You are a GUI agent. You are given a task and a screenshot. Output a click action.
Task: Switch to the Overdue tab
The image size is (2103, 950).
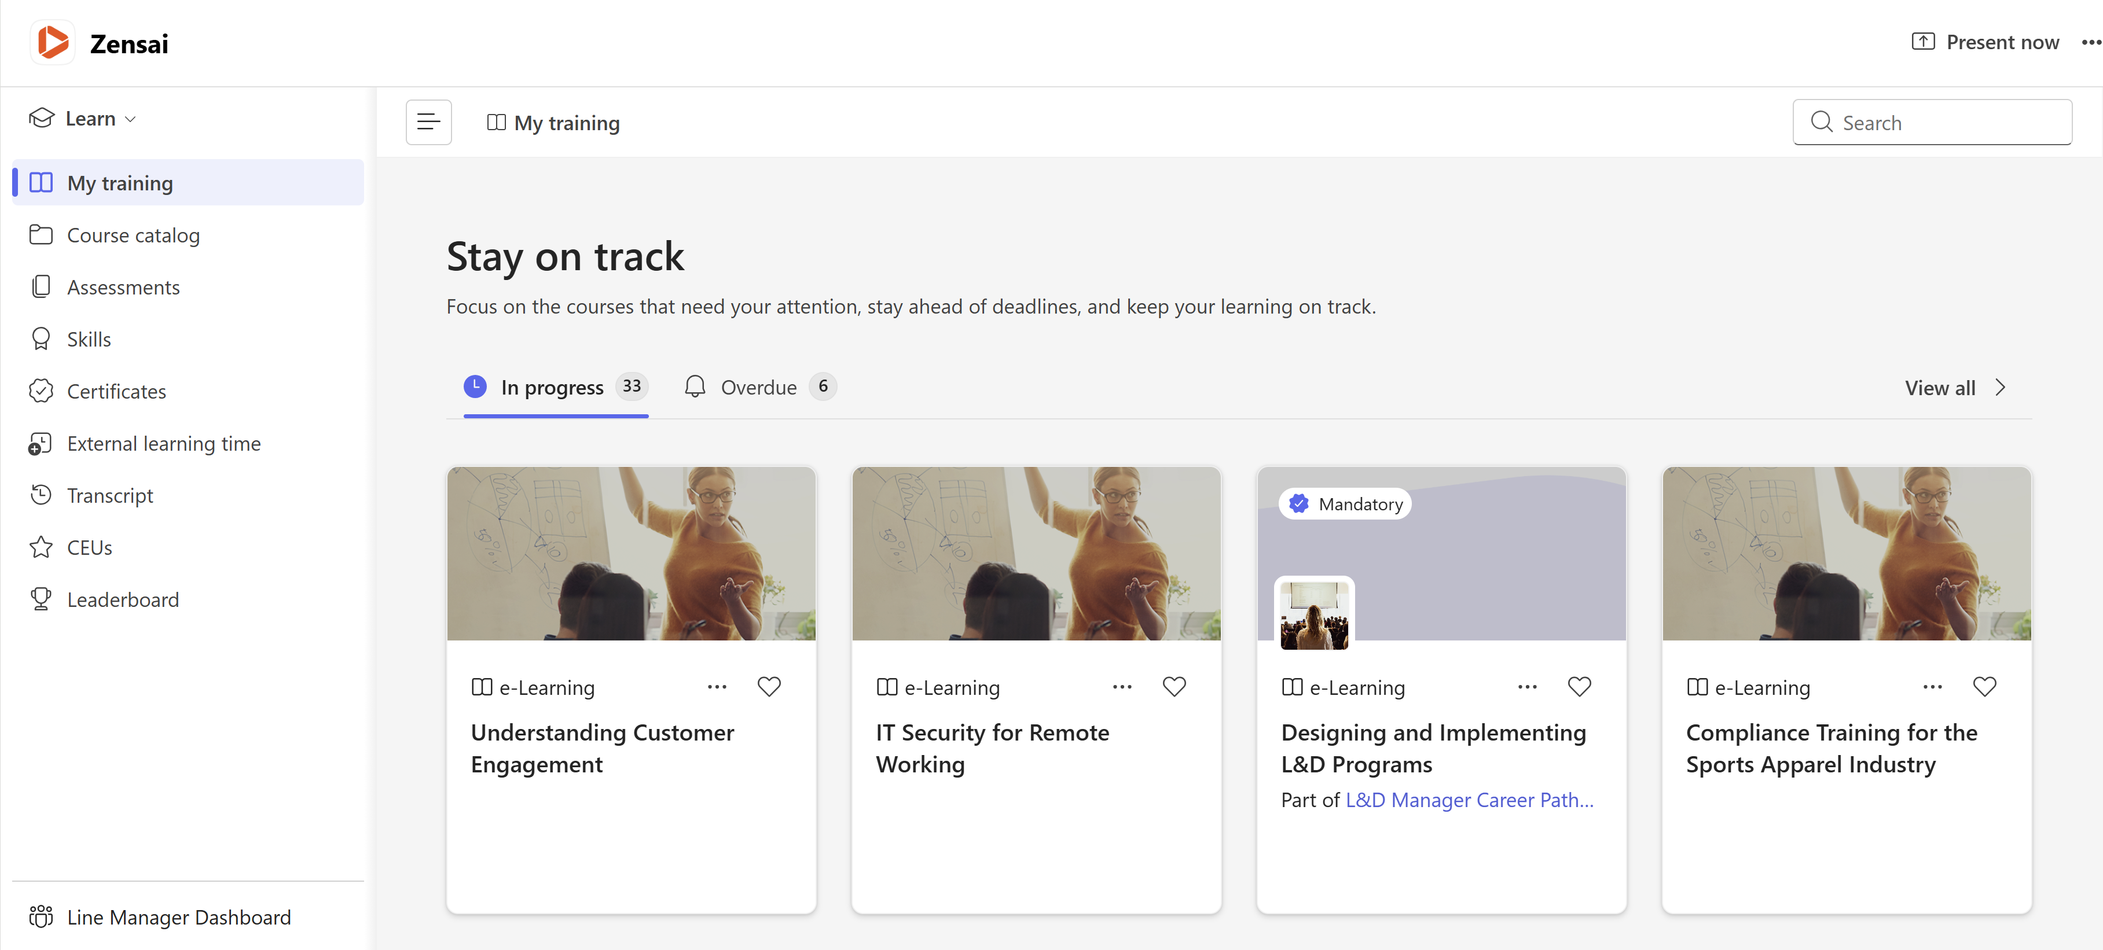point(760,388)
